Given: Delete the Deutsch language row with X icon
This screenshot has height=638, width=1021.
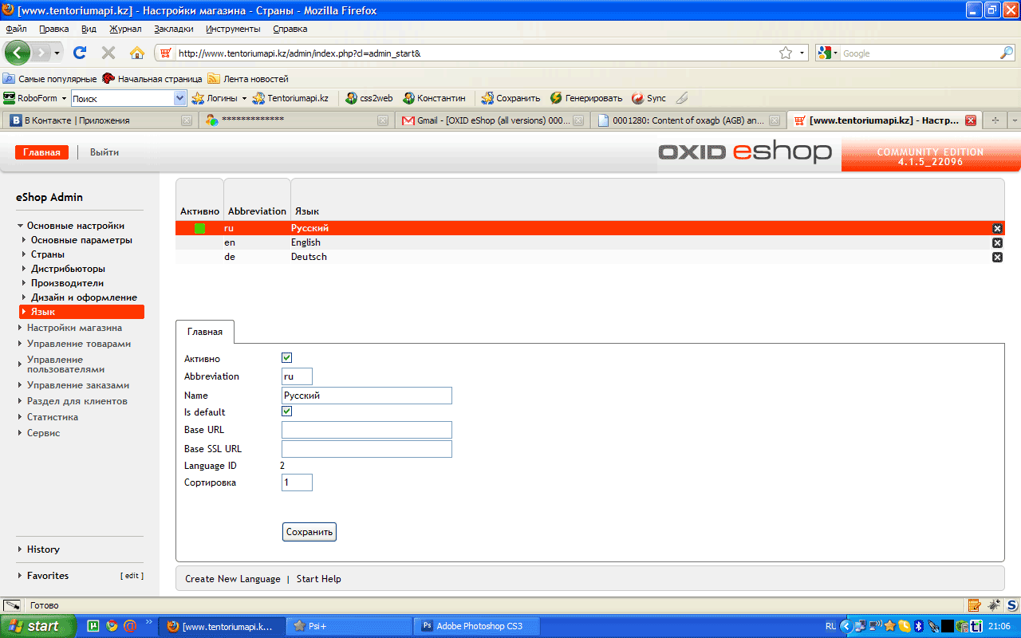Looking at the screenshot, I should click(x=997, y=257).
